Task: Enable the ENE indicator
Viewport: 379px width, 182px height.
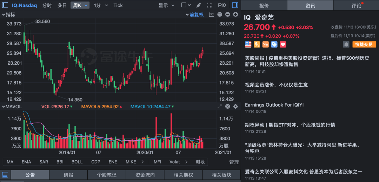Action: point(113,162)
